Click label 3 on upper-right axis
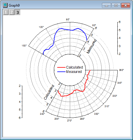This screenshot has height=140, width=133. (x=120, y=46)
